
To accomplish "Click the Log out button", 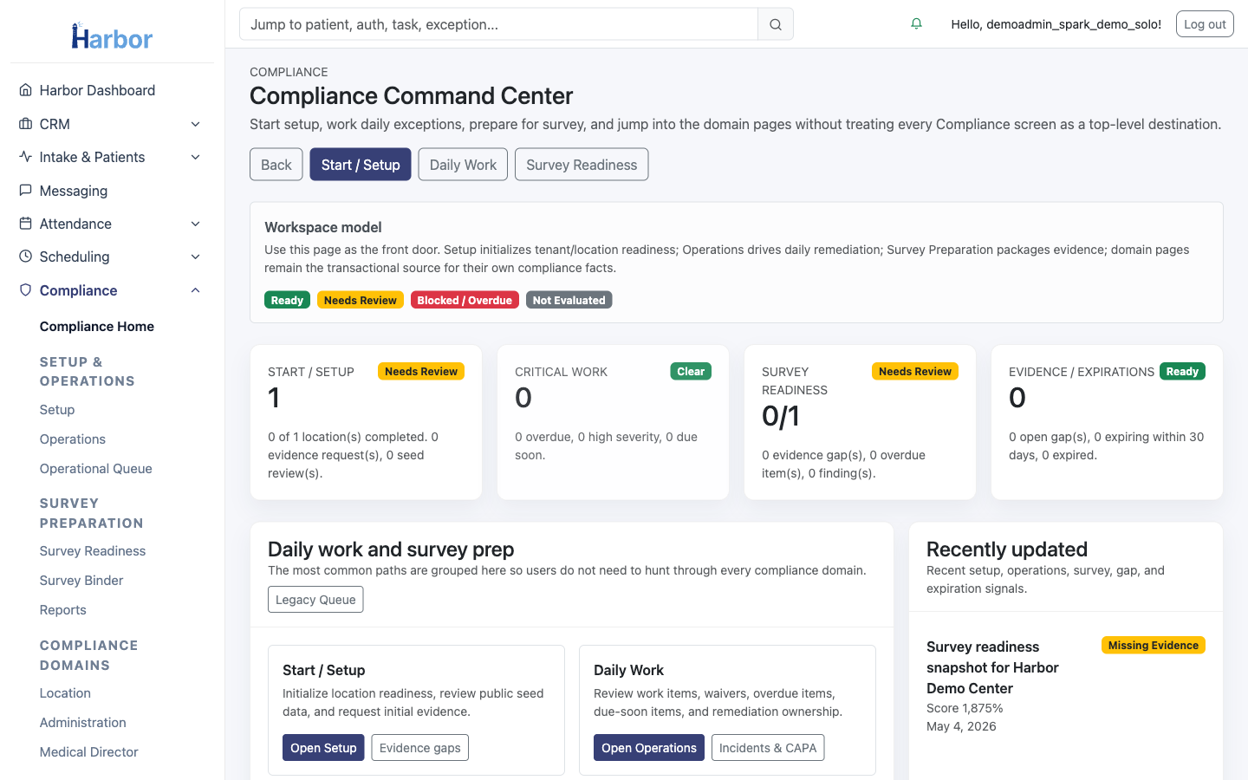I will [x=1205, y=24].
